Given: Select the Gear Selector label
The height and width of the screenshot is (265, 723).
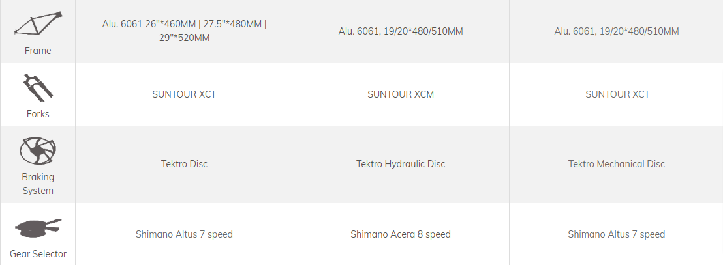Looking at the screenshot, I should point(38,253).
